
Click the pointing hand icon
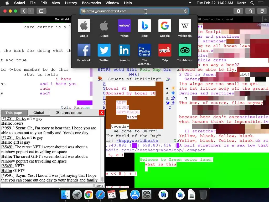(x=173, y=103)
